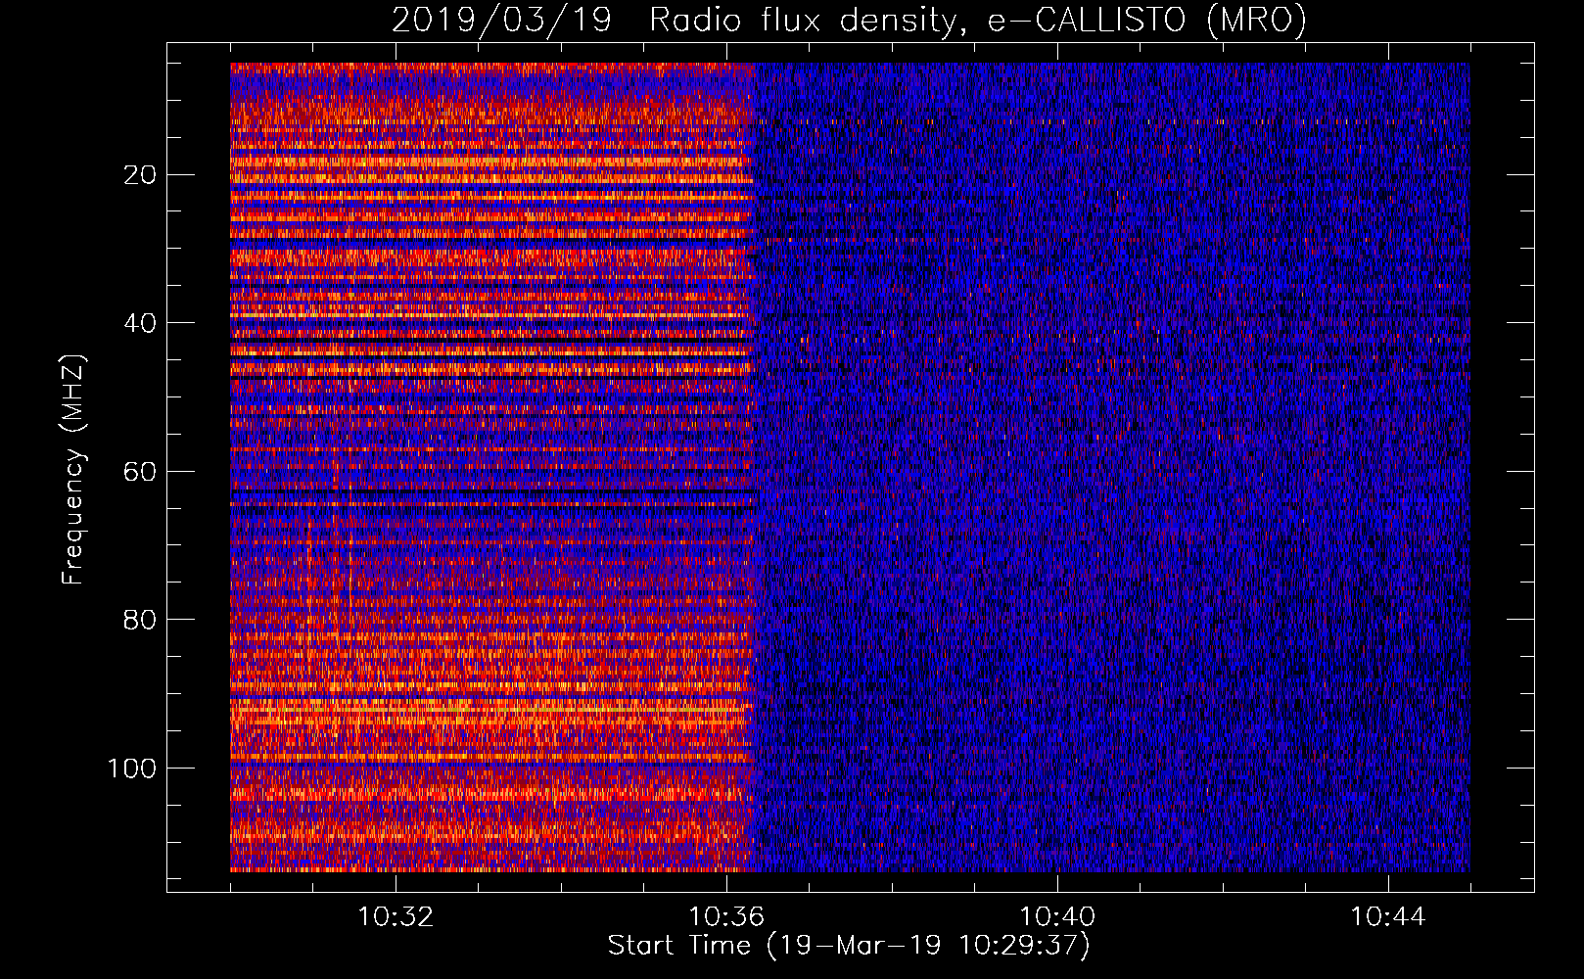Click the 10:40 time tick label
1584x979 pixels.
tap(1057, 917)
